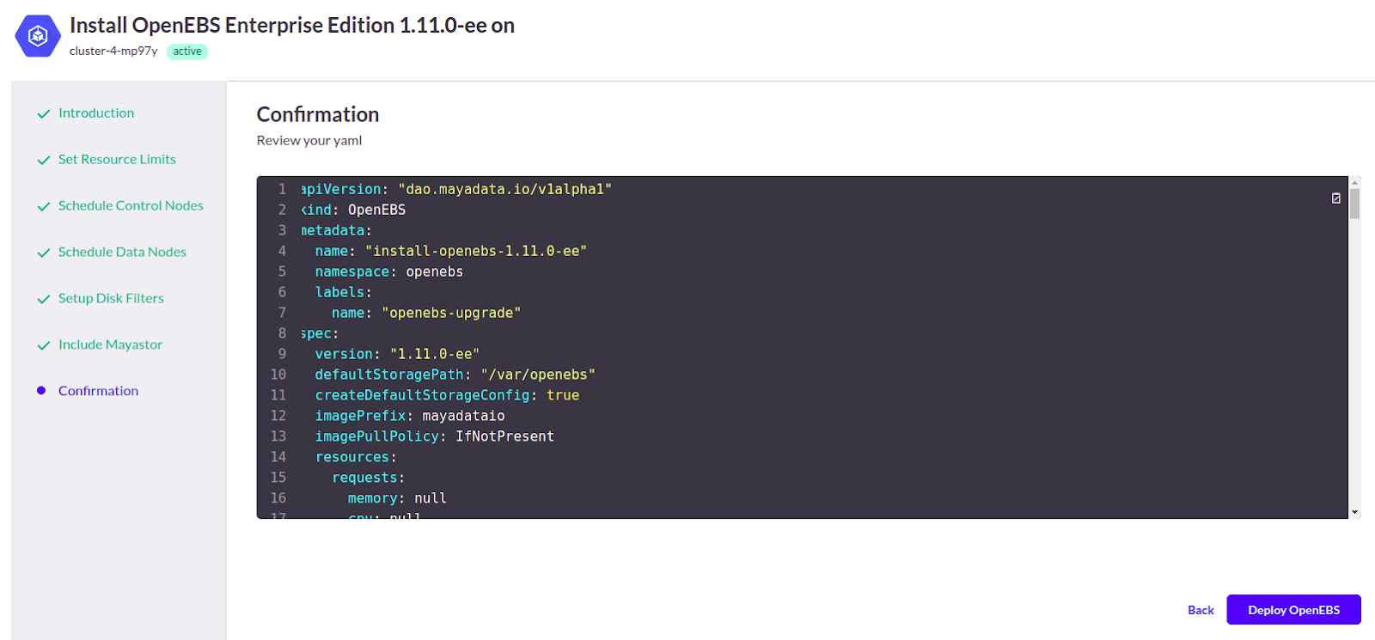
Task: Click the 'memory: null' line
Action: point(397,498)
